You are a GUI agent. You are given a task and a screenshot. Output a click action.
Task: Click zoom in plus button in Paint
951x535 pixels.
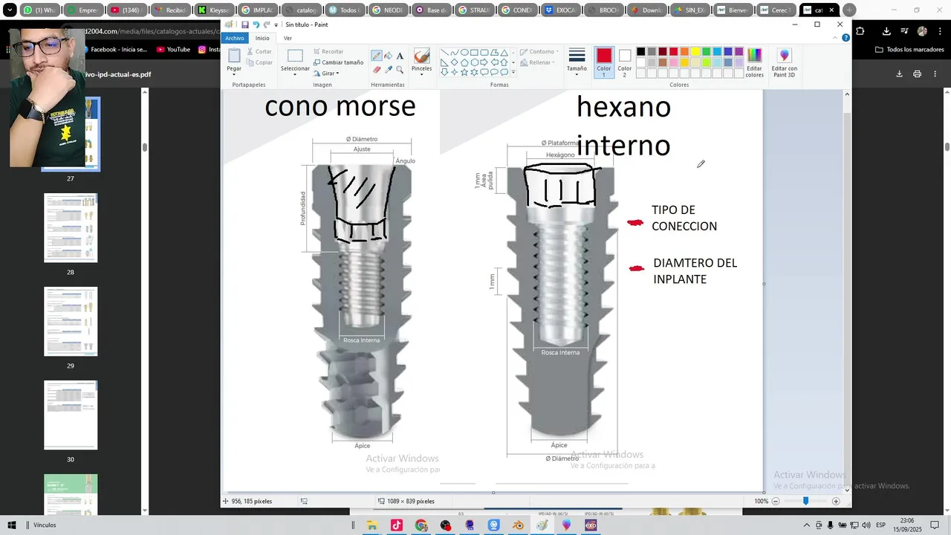click(x=836, y=502)
